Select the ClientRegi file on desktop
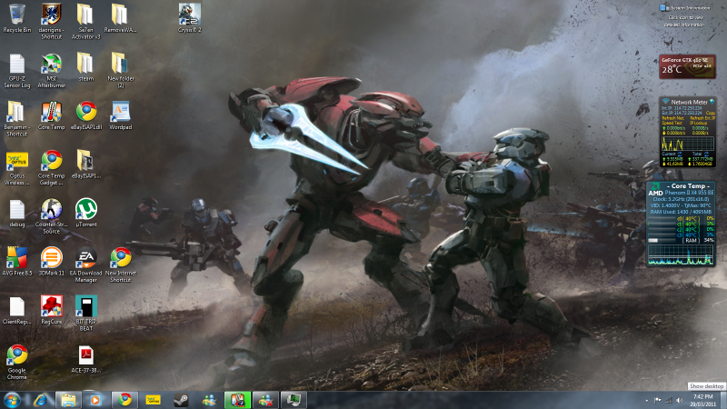The width and height of the screenshot is (727, 409). 17,310
